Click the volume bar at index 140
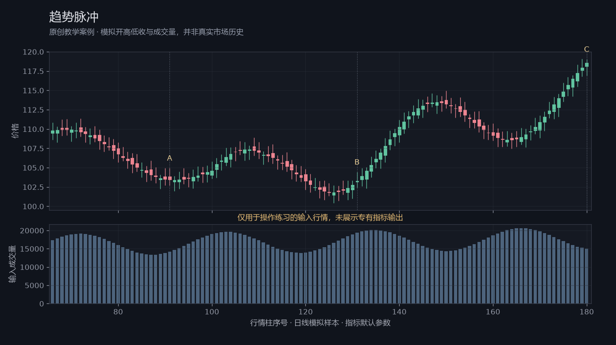 click(x=399, y=269)
